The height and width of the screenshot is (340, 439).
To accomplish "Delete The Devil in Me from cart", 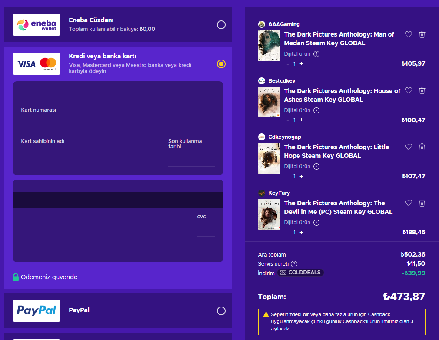I will click(422, 203).
